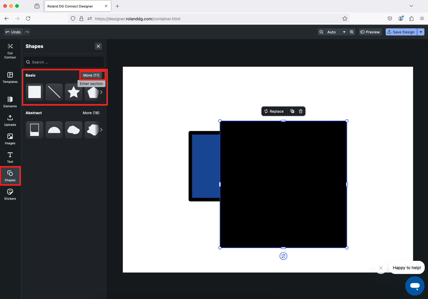Add the star shape
The width and height of the screenshot is (428, 299).
(74, 92)
